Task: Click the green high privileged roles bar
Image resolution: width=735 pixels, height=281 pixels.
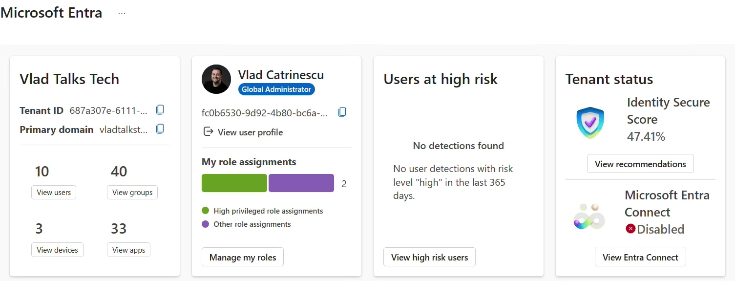Action: [234, 183]
